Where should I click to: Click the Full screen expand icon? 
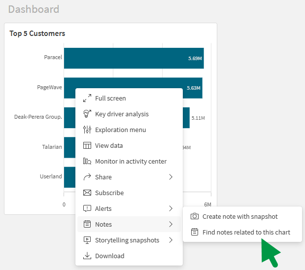coord(87,98)
